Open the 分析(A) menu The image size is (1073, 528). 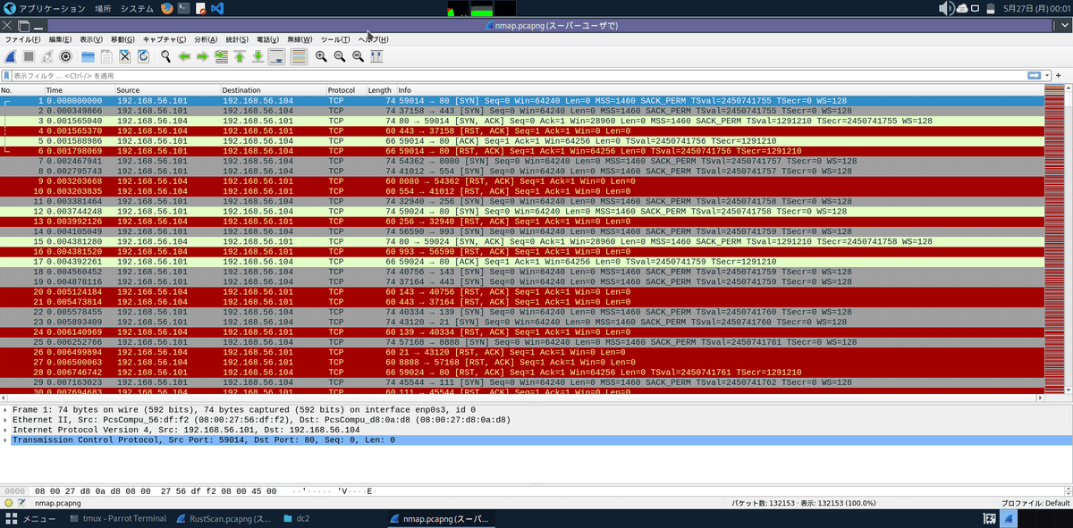pos(206,39)
